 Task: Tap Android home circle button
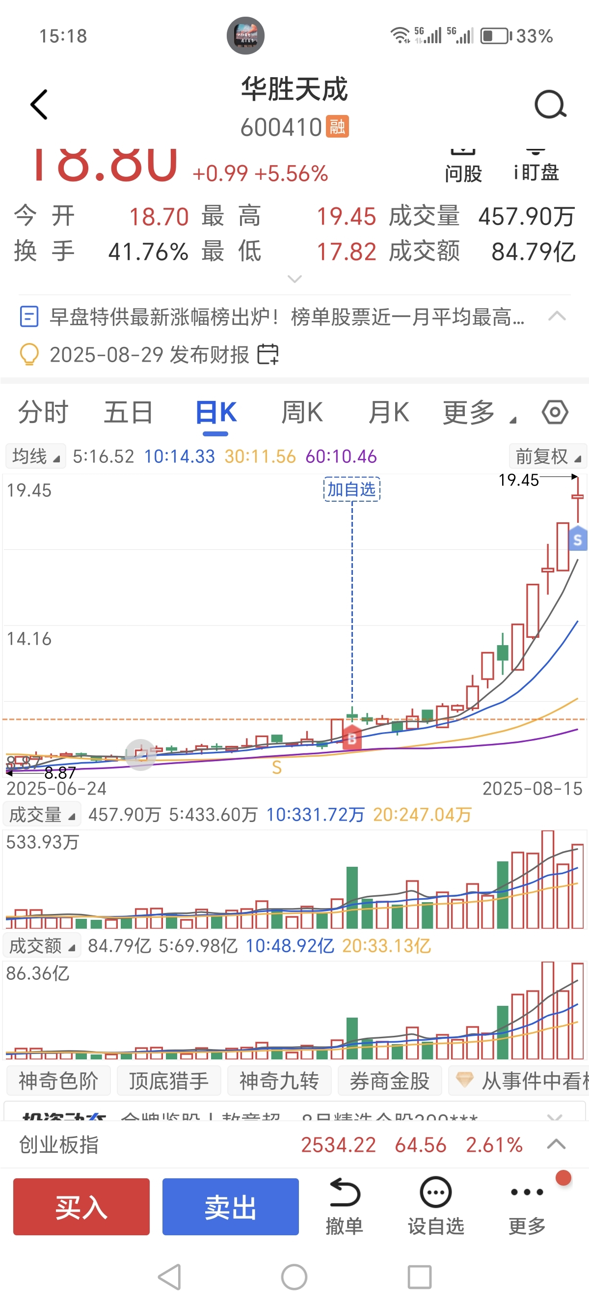(294, 1277)
